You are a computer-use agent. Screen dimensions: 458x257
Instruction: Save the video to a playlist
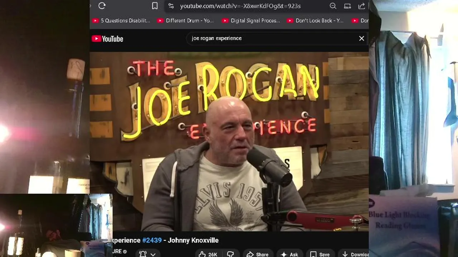pyautogui.click(x=320, y=254)
